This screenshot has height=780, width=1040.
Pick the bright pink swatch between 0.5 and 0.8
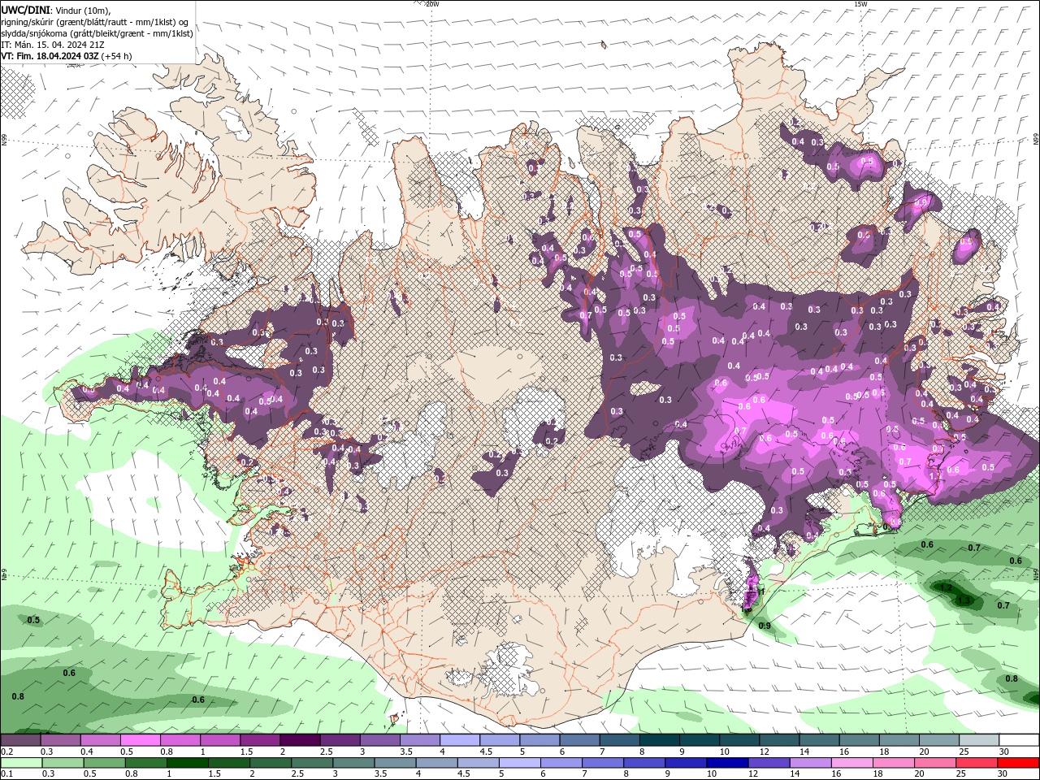141,740
